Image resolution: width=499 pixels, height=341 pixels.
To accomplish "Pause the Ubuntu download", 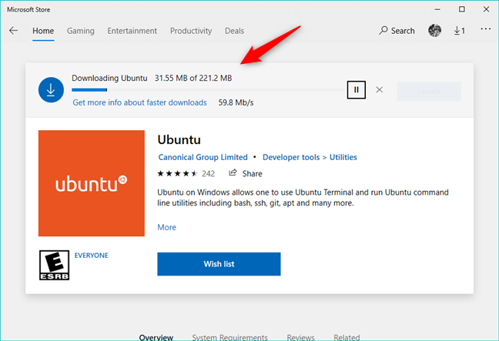I will click(356, 90).
